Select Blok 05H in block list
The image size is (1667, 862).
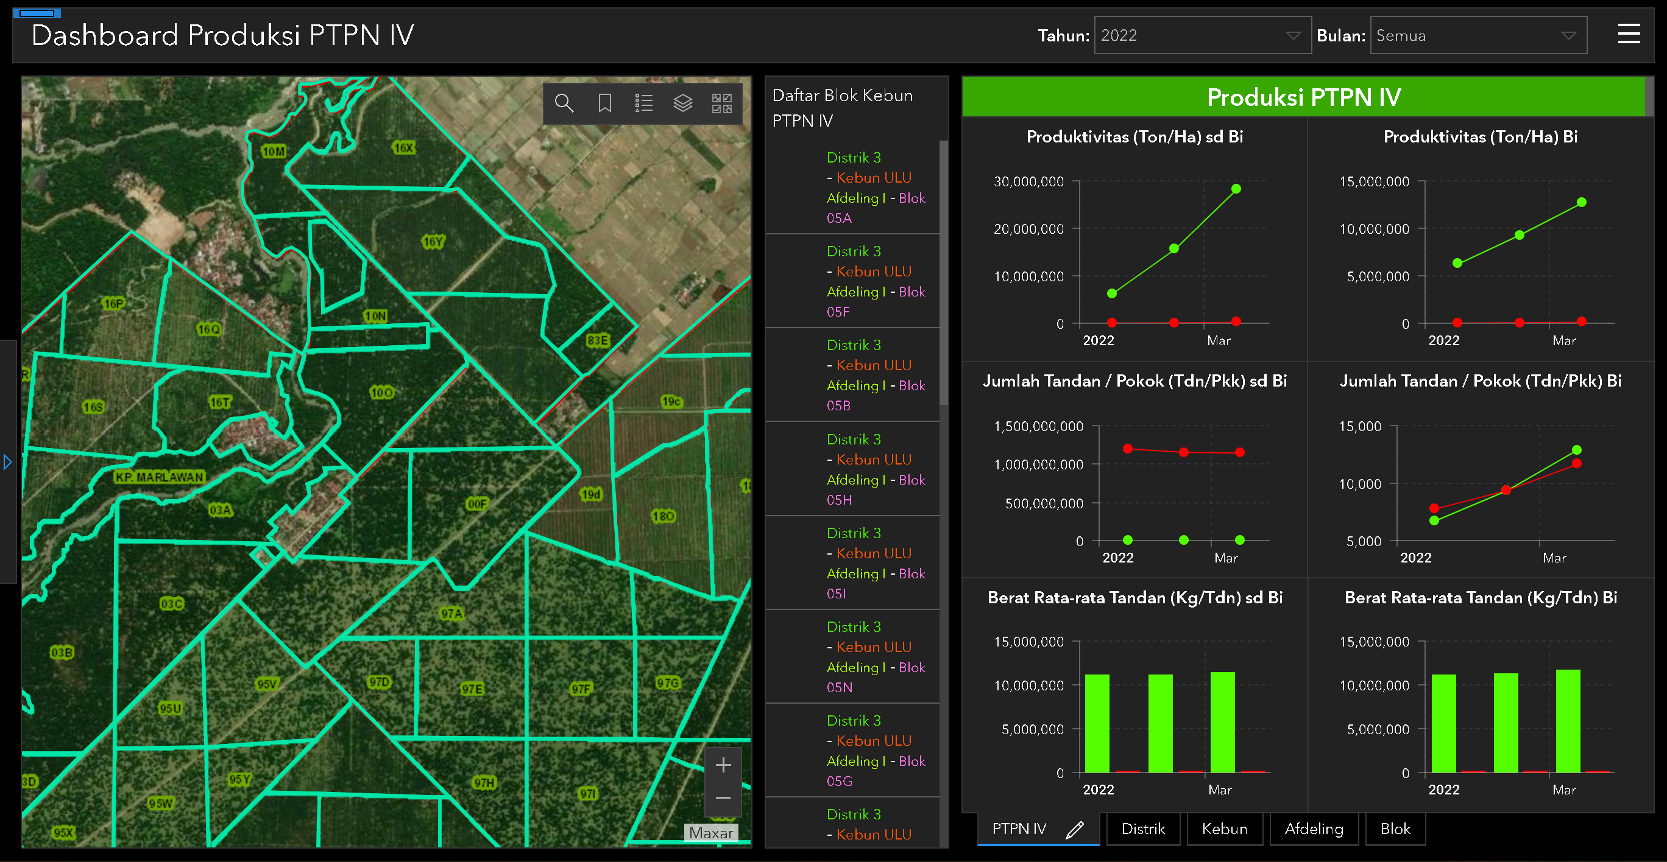pyautogui.click(x=852, y=469)
